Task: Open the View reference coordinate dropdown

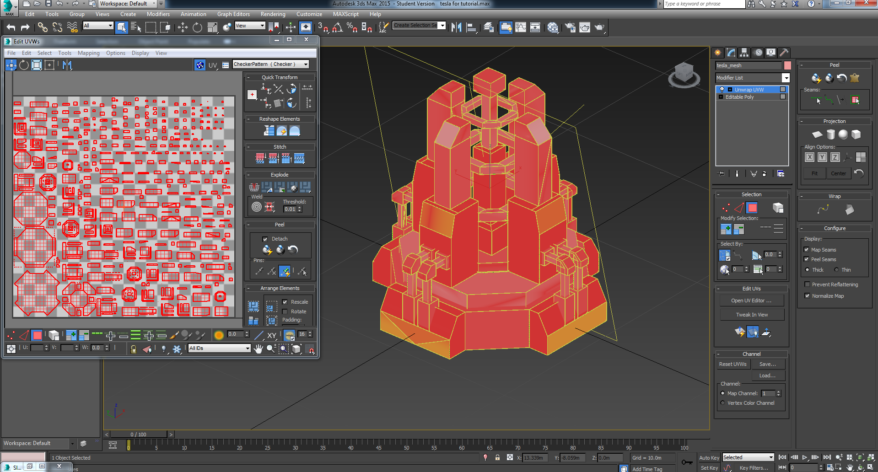Action: pos(250,26)
